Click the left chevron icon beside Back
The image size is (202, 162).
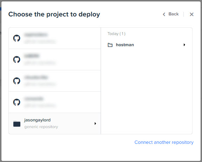164,14
